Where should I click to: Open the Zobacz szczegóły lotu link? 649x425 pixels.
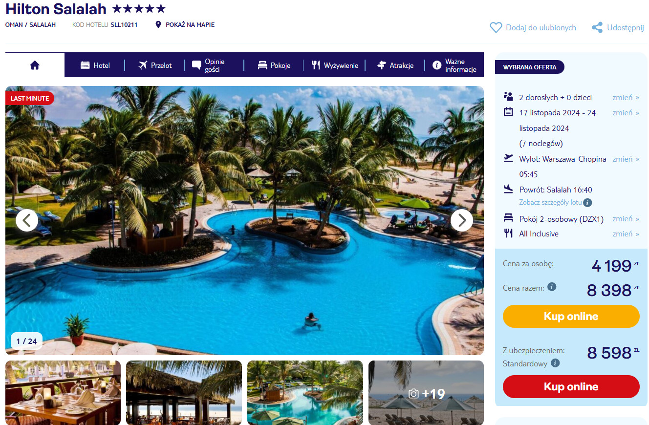tap(550, 202)
